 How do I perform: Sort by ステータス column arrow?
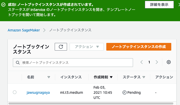[x=144, y=77]
